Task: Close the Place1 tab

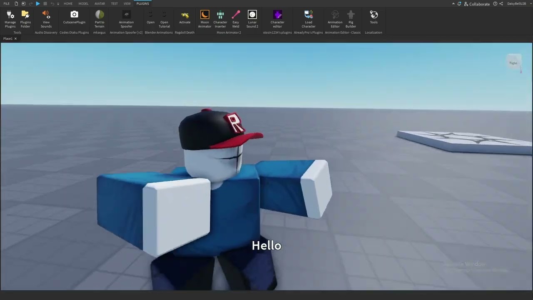Action: (x=15, y=38)
